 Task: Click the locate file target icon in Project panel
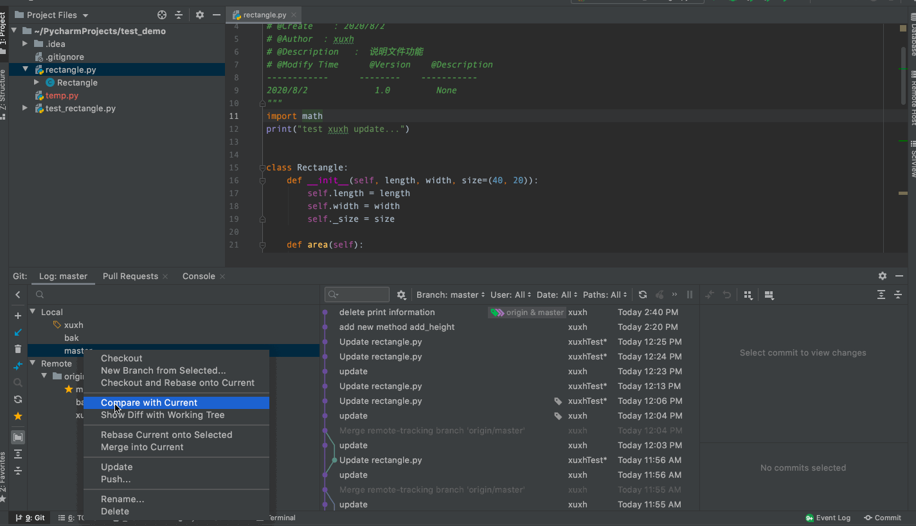click(162, 15)
